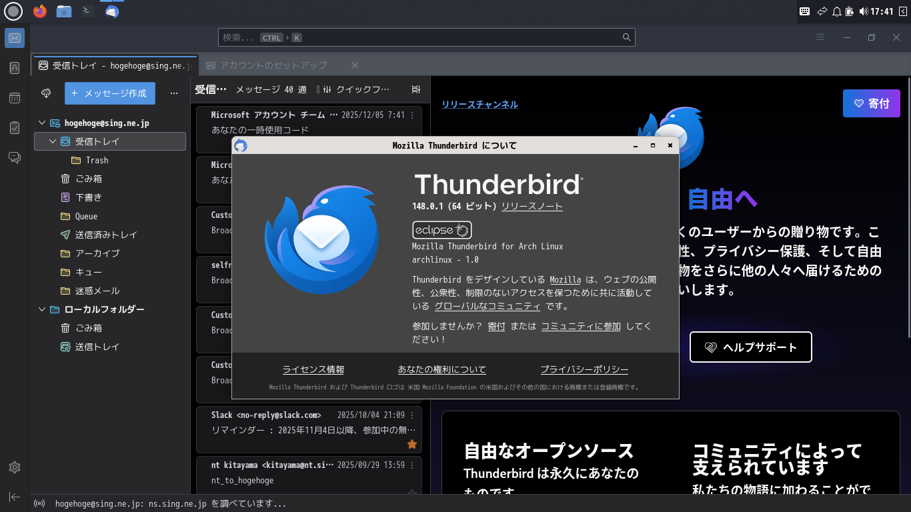
Task: Open the プライバシーポリシー link
Action: point(584,369)
